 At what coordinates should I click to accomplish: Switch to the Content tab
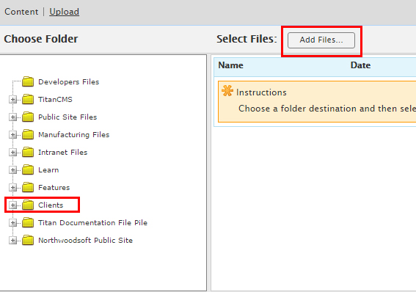coord(21,12)
